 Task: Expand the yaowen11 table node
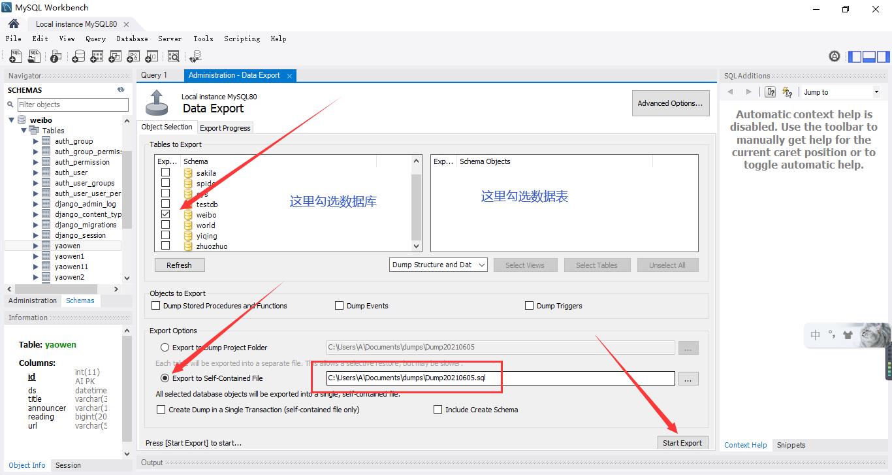(x=36, y=267)
